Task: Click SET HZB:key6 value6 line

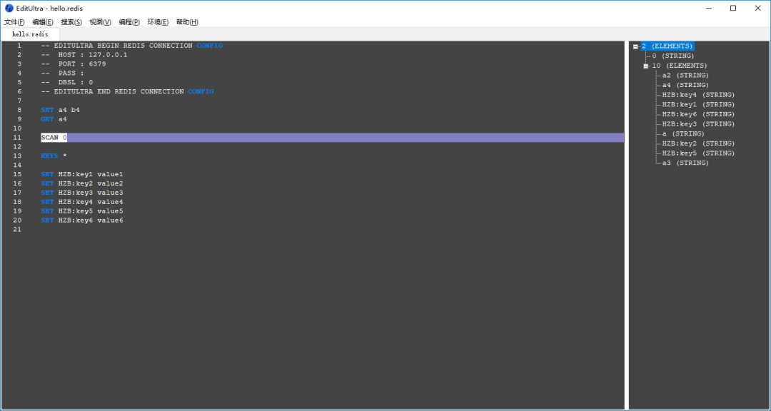Action: 82,220
